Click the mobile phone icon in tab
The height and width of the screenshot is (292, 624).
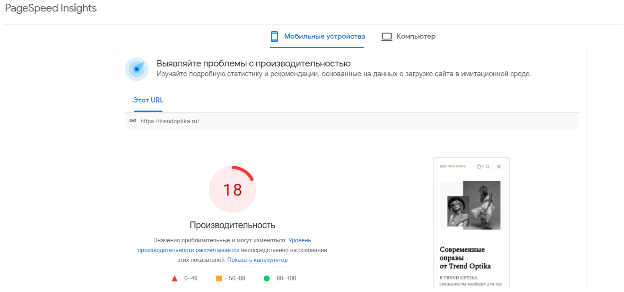274,37
